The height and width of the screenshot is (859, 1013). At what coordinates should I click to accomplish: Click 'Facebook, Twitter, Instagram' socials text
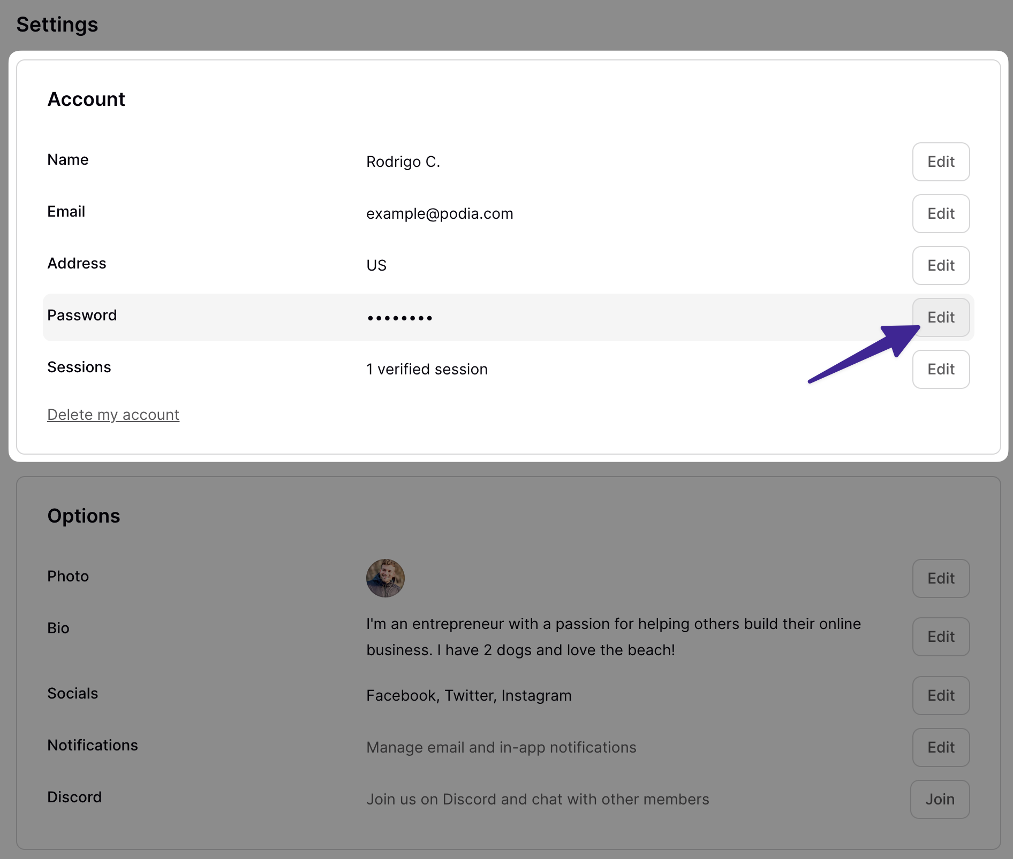[468, 695]
